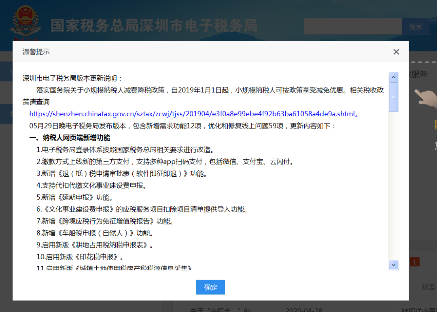
Task: Click item 10 启用新版《印花税申报》
Action: 81,257
